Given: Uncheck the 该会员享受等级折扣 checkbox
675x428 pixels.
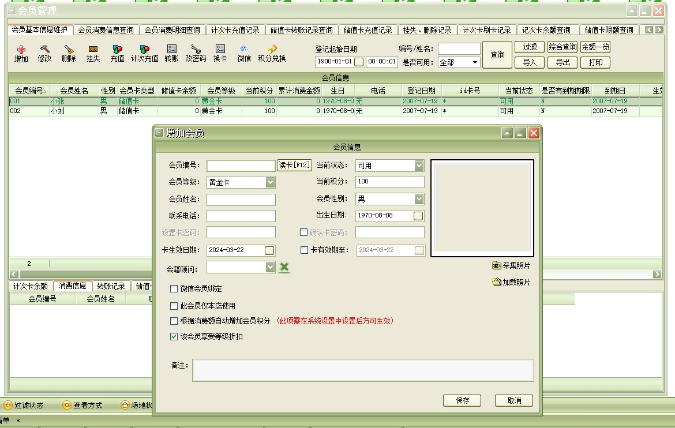Looking at the screenshot, I should tap(174, 337).
